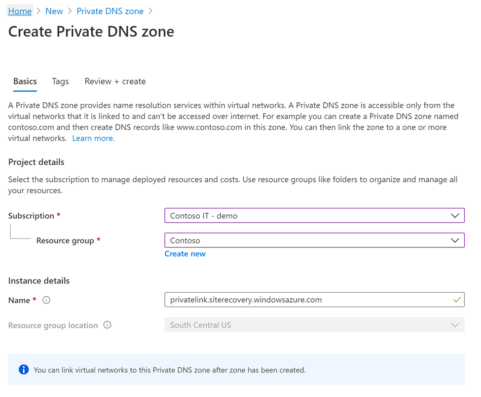Open the New breadcrumb page
The image size is (481, 397).
[54, 10]
